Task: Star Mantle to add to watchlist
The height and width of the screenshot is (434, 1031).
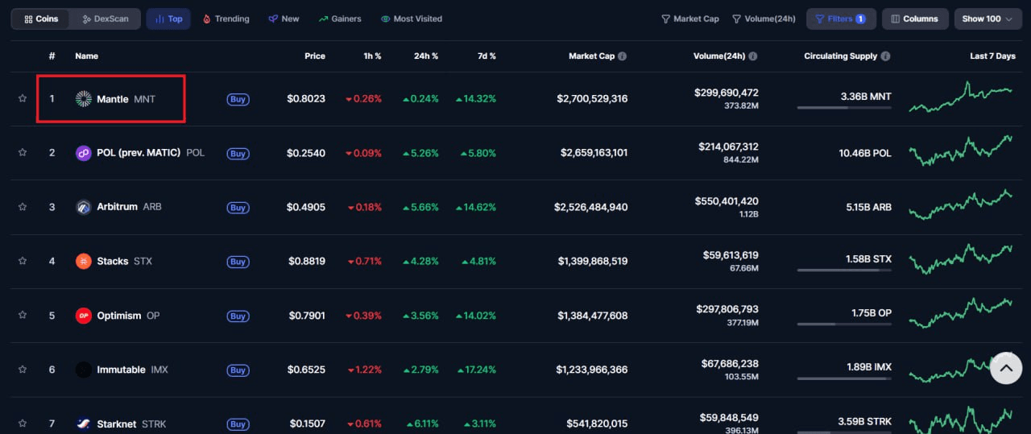Action: 23,99
